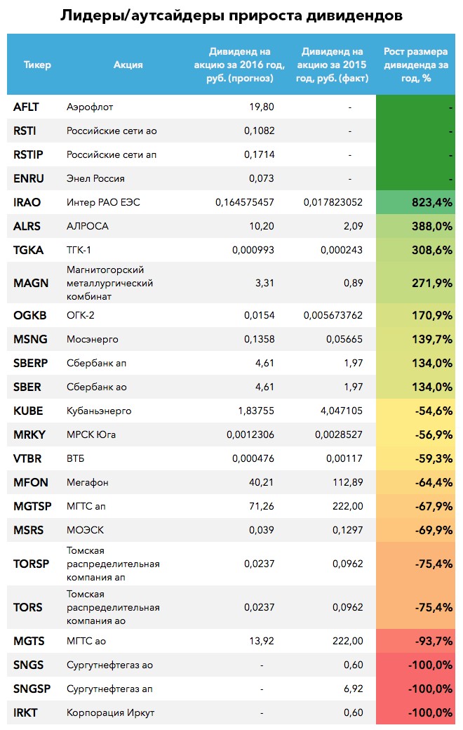Screen dimensions: 463x730
Task: Click the Магнитогорский металлургический комбинат name
Action: [x=110, y=283]
